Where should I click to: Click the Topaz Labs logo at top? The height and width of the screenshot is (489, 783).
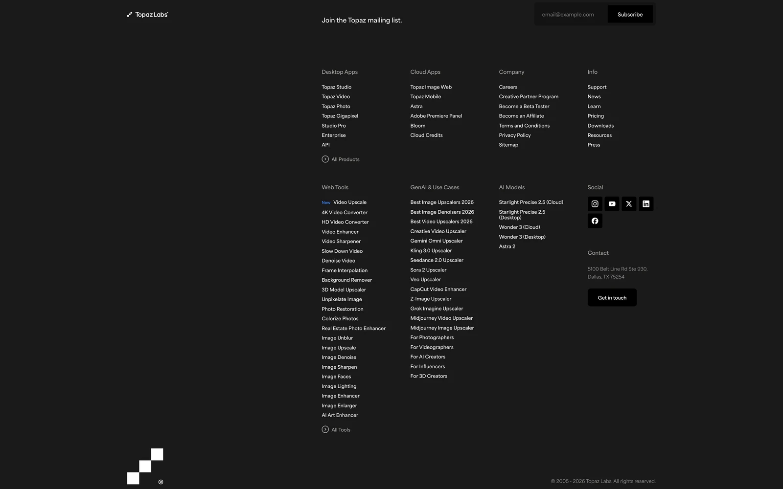click(x=147, y=15)
